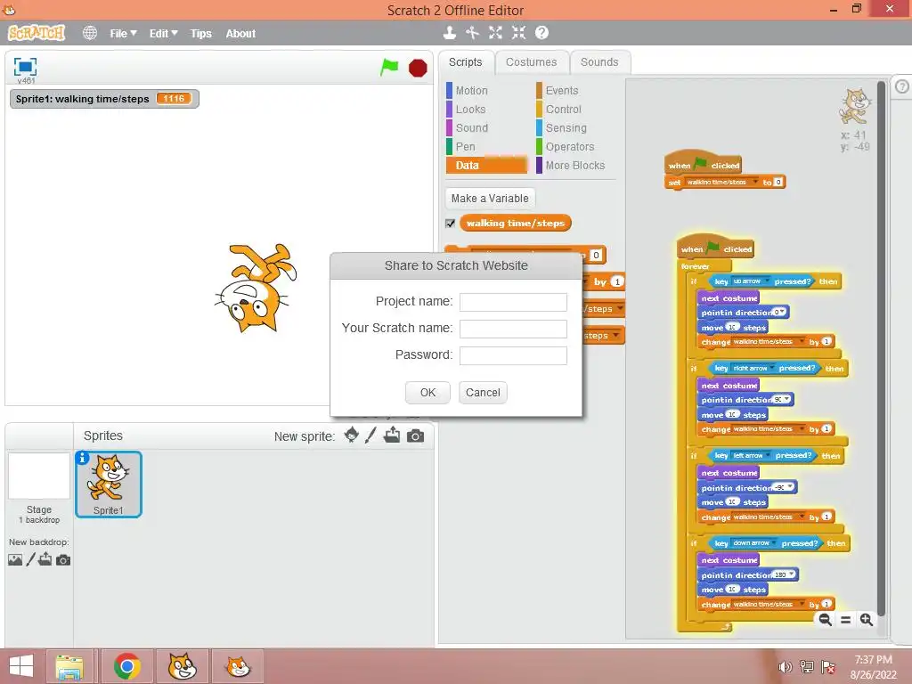Click Cancel in Share dialog
Image resolution: width=912 pixels, height=684 pixels.
point(483,393)
